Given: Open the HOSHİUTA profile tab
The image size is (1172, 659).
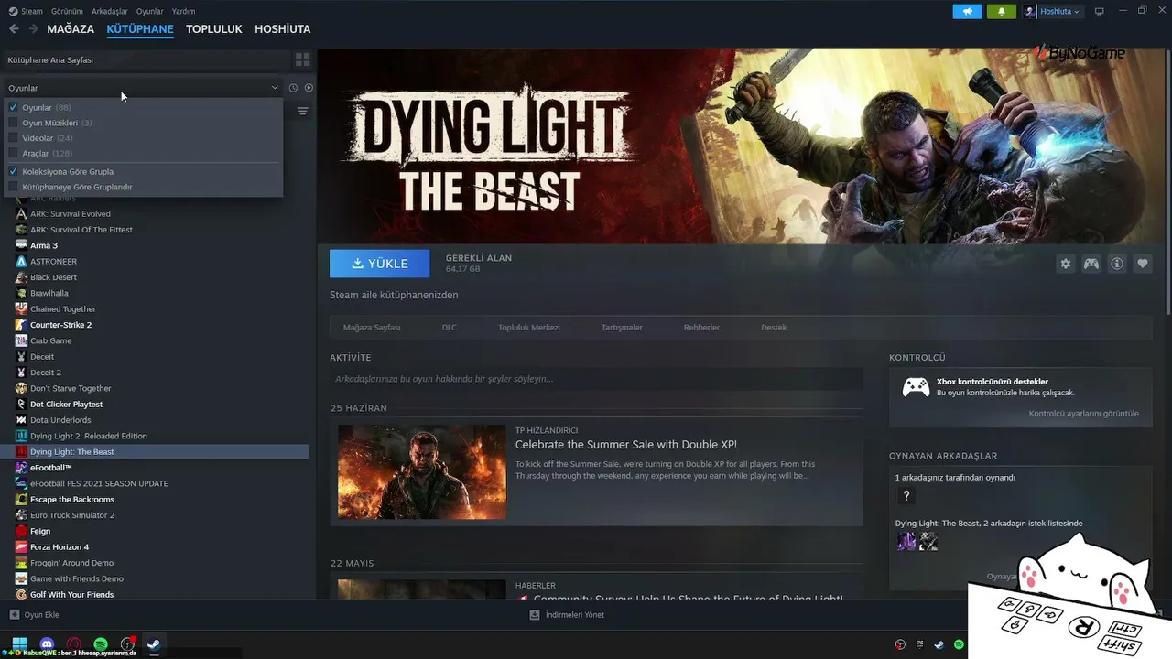Looking at the screenshot, I should [x=282, y=29].
